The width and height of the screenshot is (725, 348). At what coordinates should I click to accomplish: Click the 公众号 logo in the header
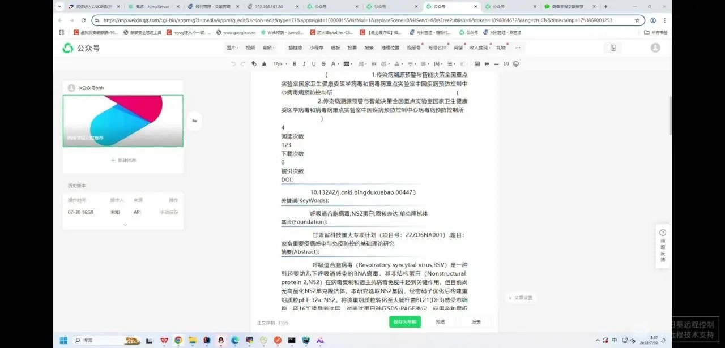[82, 48]
